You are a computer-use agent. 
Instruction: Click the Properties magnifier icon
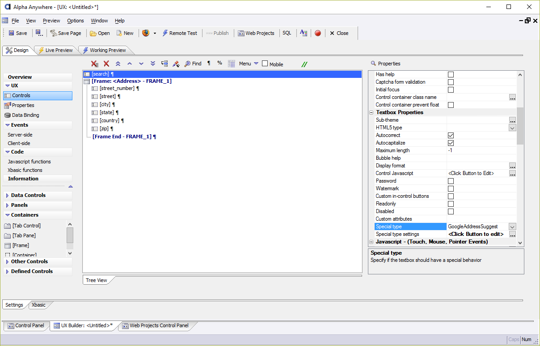[373, 64]
